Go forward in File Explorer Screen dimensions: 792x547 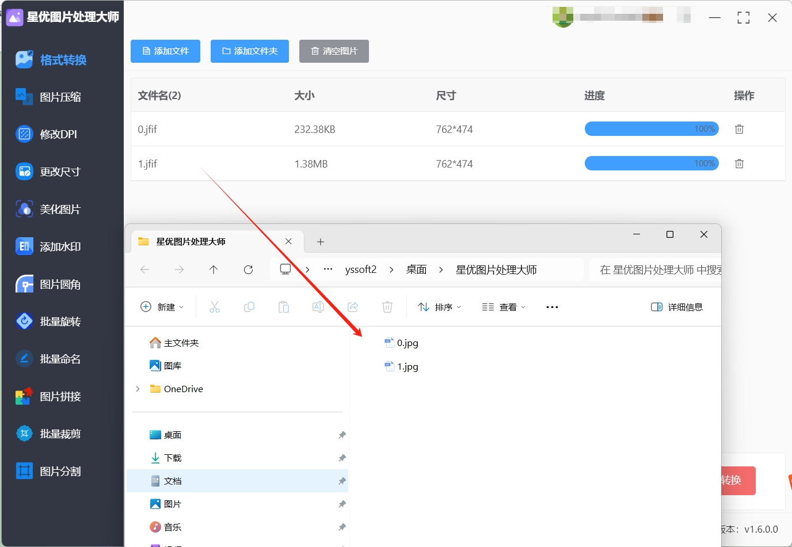180,269
